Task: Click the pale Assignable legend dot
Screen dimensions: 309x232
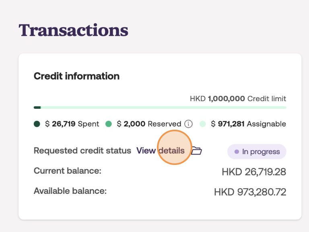Action: tap(203, 124)
